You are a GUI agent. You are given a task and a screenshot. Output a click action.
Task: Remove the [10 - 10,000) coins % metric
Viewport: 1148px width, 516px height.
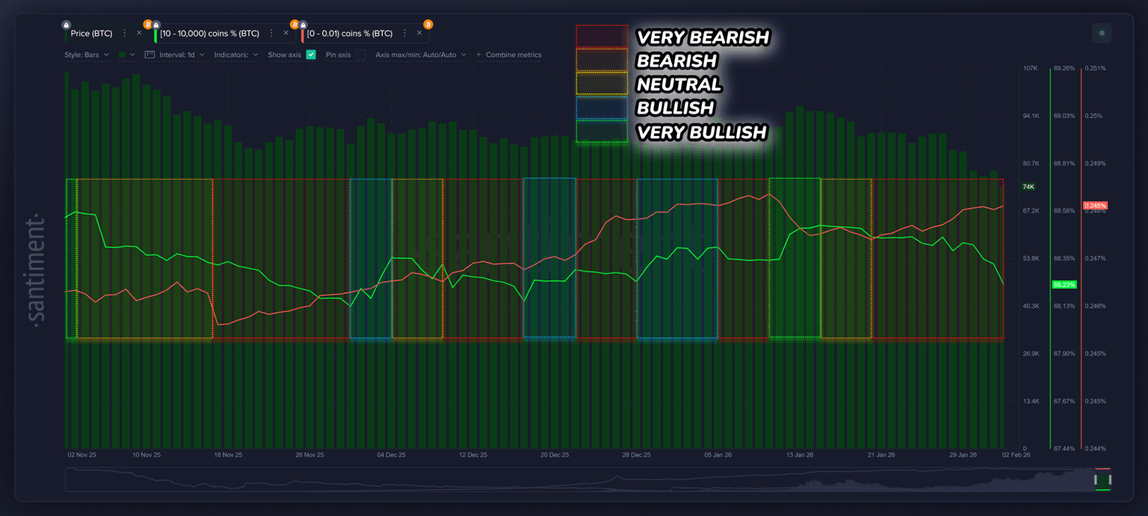pyautogui.click(x=286, y=33)
